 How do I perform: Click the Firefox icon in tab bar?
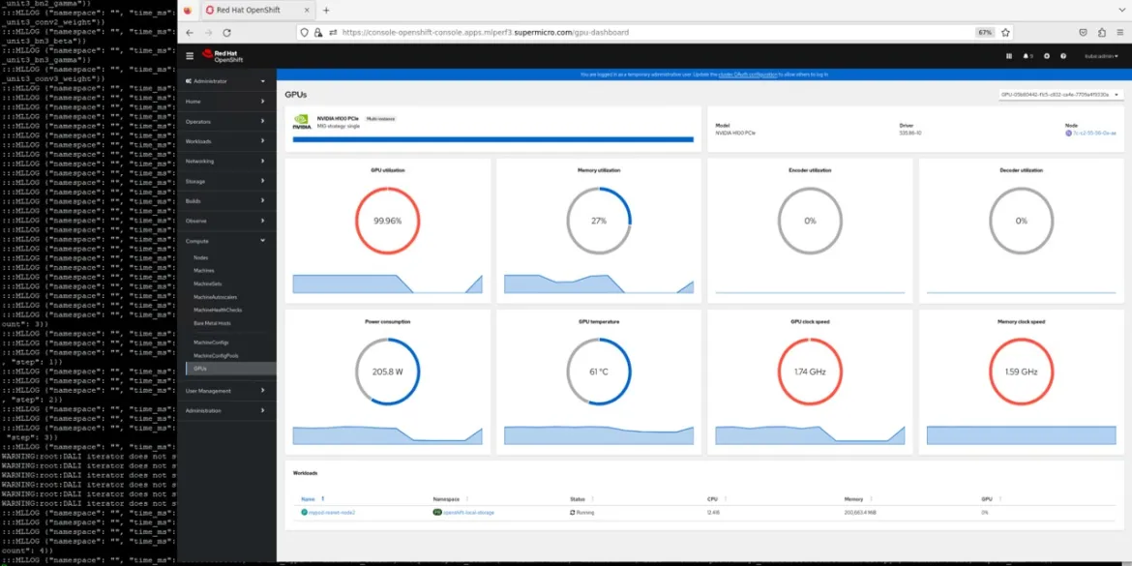(x=189, y=10)
